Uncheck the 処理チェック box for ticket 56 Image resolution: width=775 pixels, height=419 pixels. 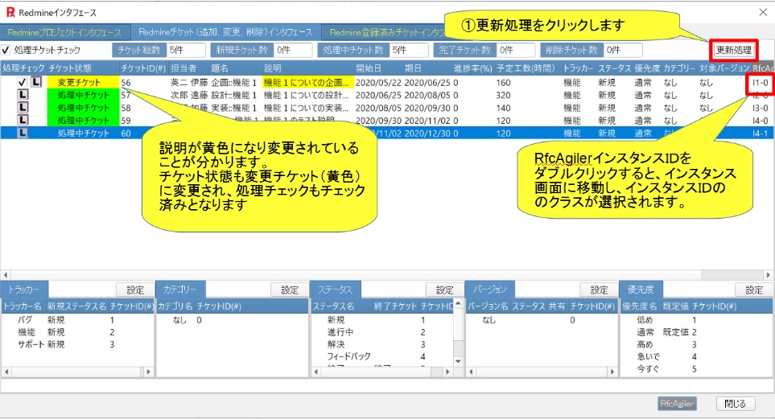22,82
